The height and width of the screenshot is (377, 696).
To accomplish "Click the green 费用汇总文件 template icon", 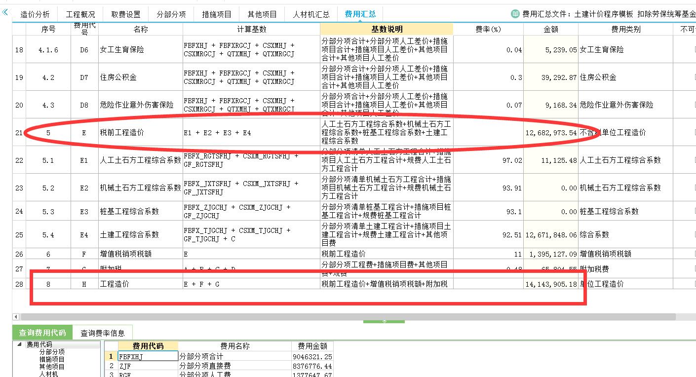I will click(515, 14).
